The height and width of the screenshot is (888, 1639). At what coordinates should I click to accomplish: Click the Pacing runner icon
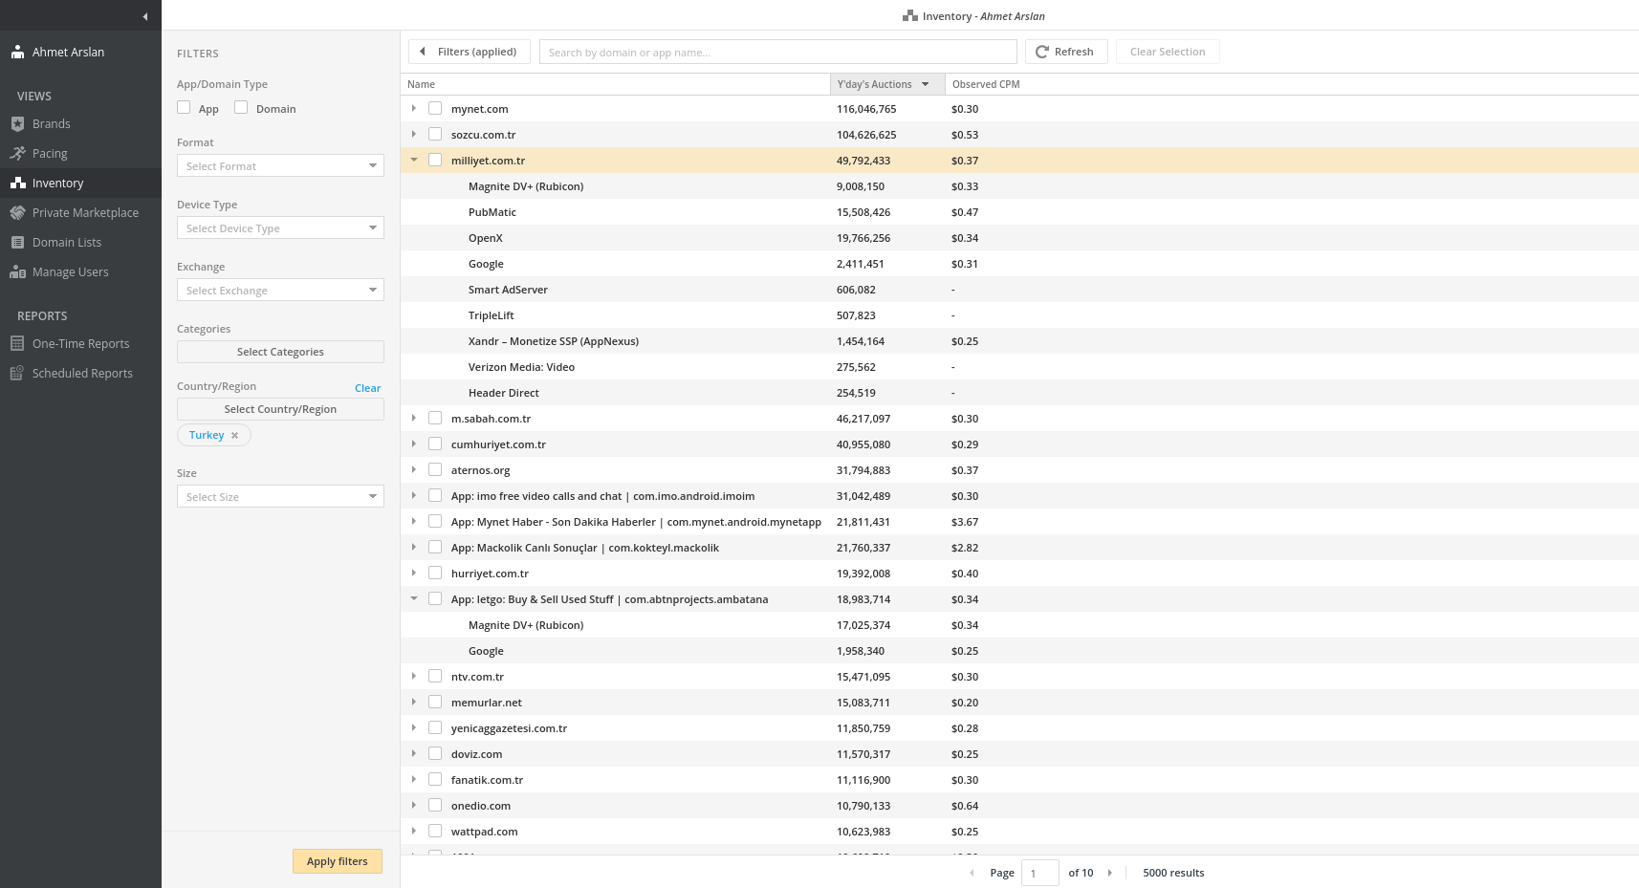[17, 153]
